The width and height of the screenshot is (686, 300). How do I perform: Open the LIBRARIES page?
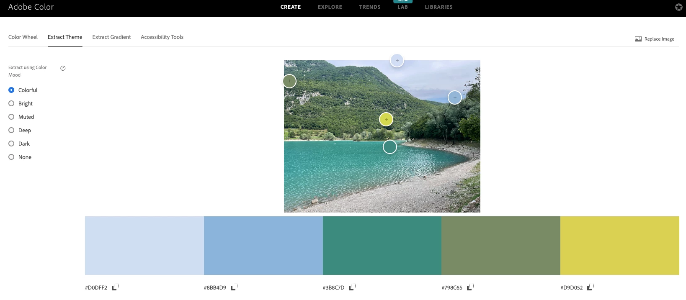click(438, 7)
